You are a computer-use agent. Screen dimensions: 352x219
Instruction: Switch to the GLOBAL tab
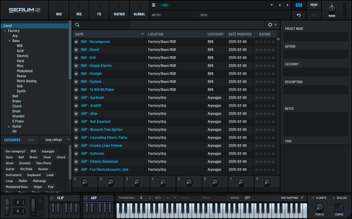[x=139, y=10]
